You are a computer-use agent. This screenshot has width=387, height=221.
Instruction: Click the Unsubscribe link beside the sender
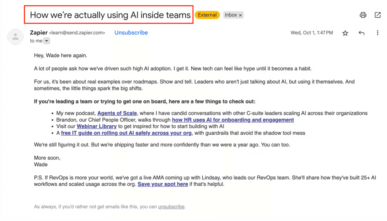(131, 32)
